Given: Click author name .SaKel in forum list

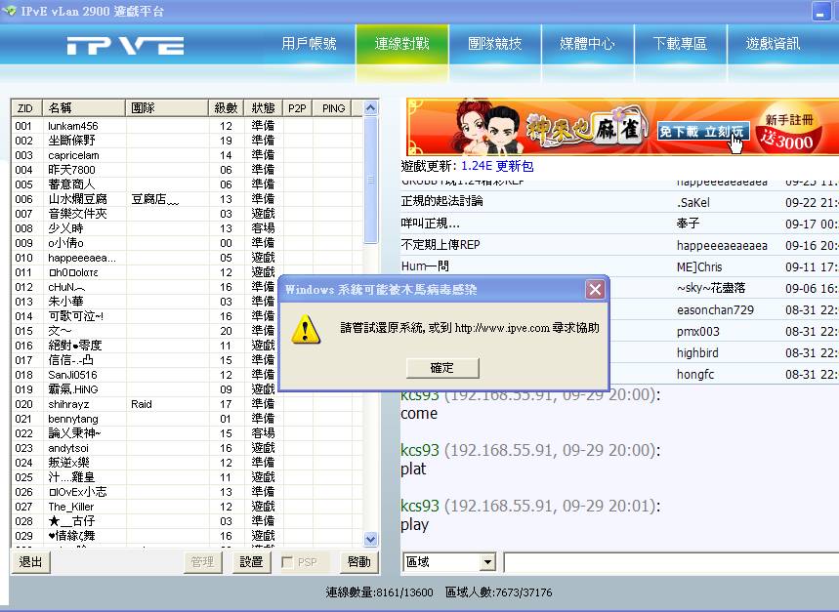Looking at the screenshot, I should tap(692, 203).
